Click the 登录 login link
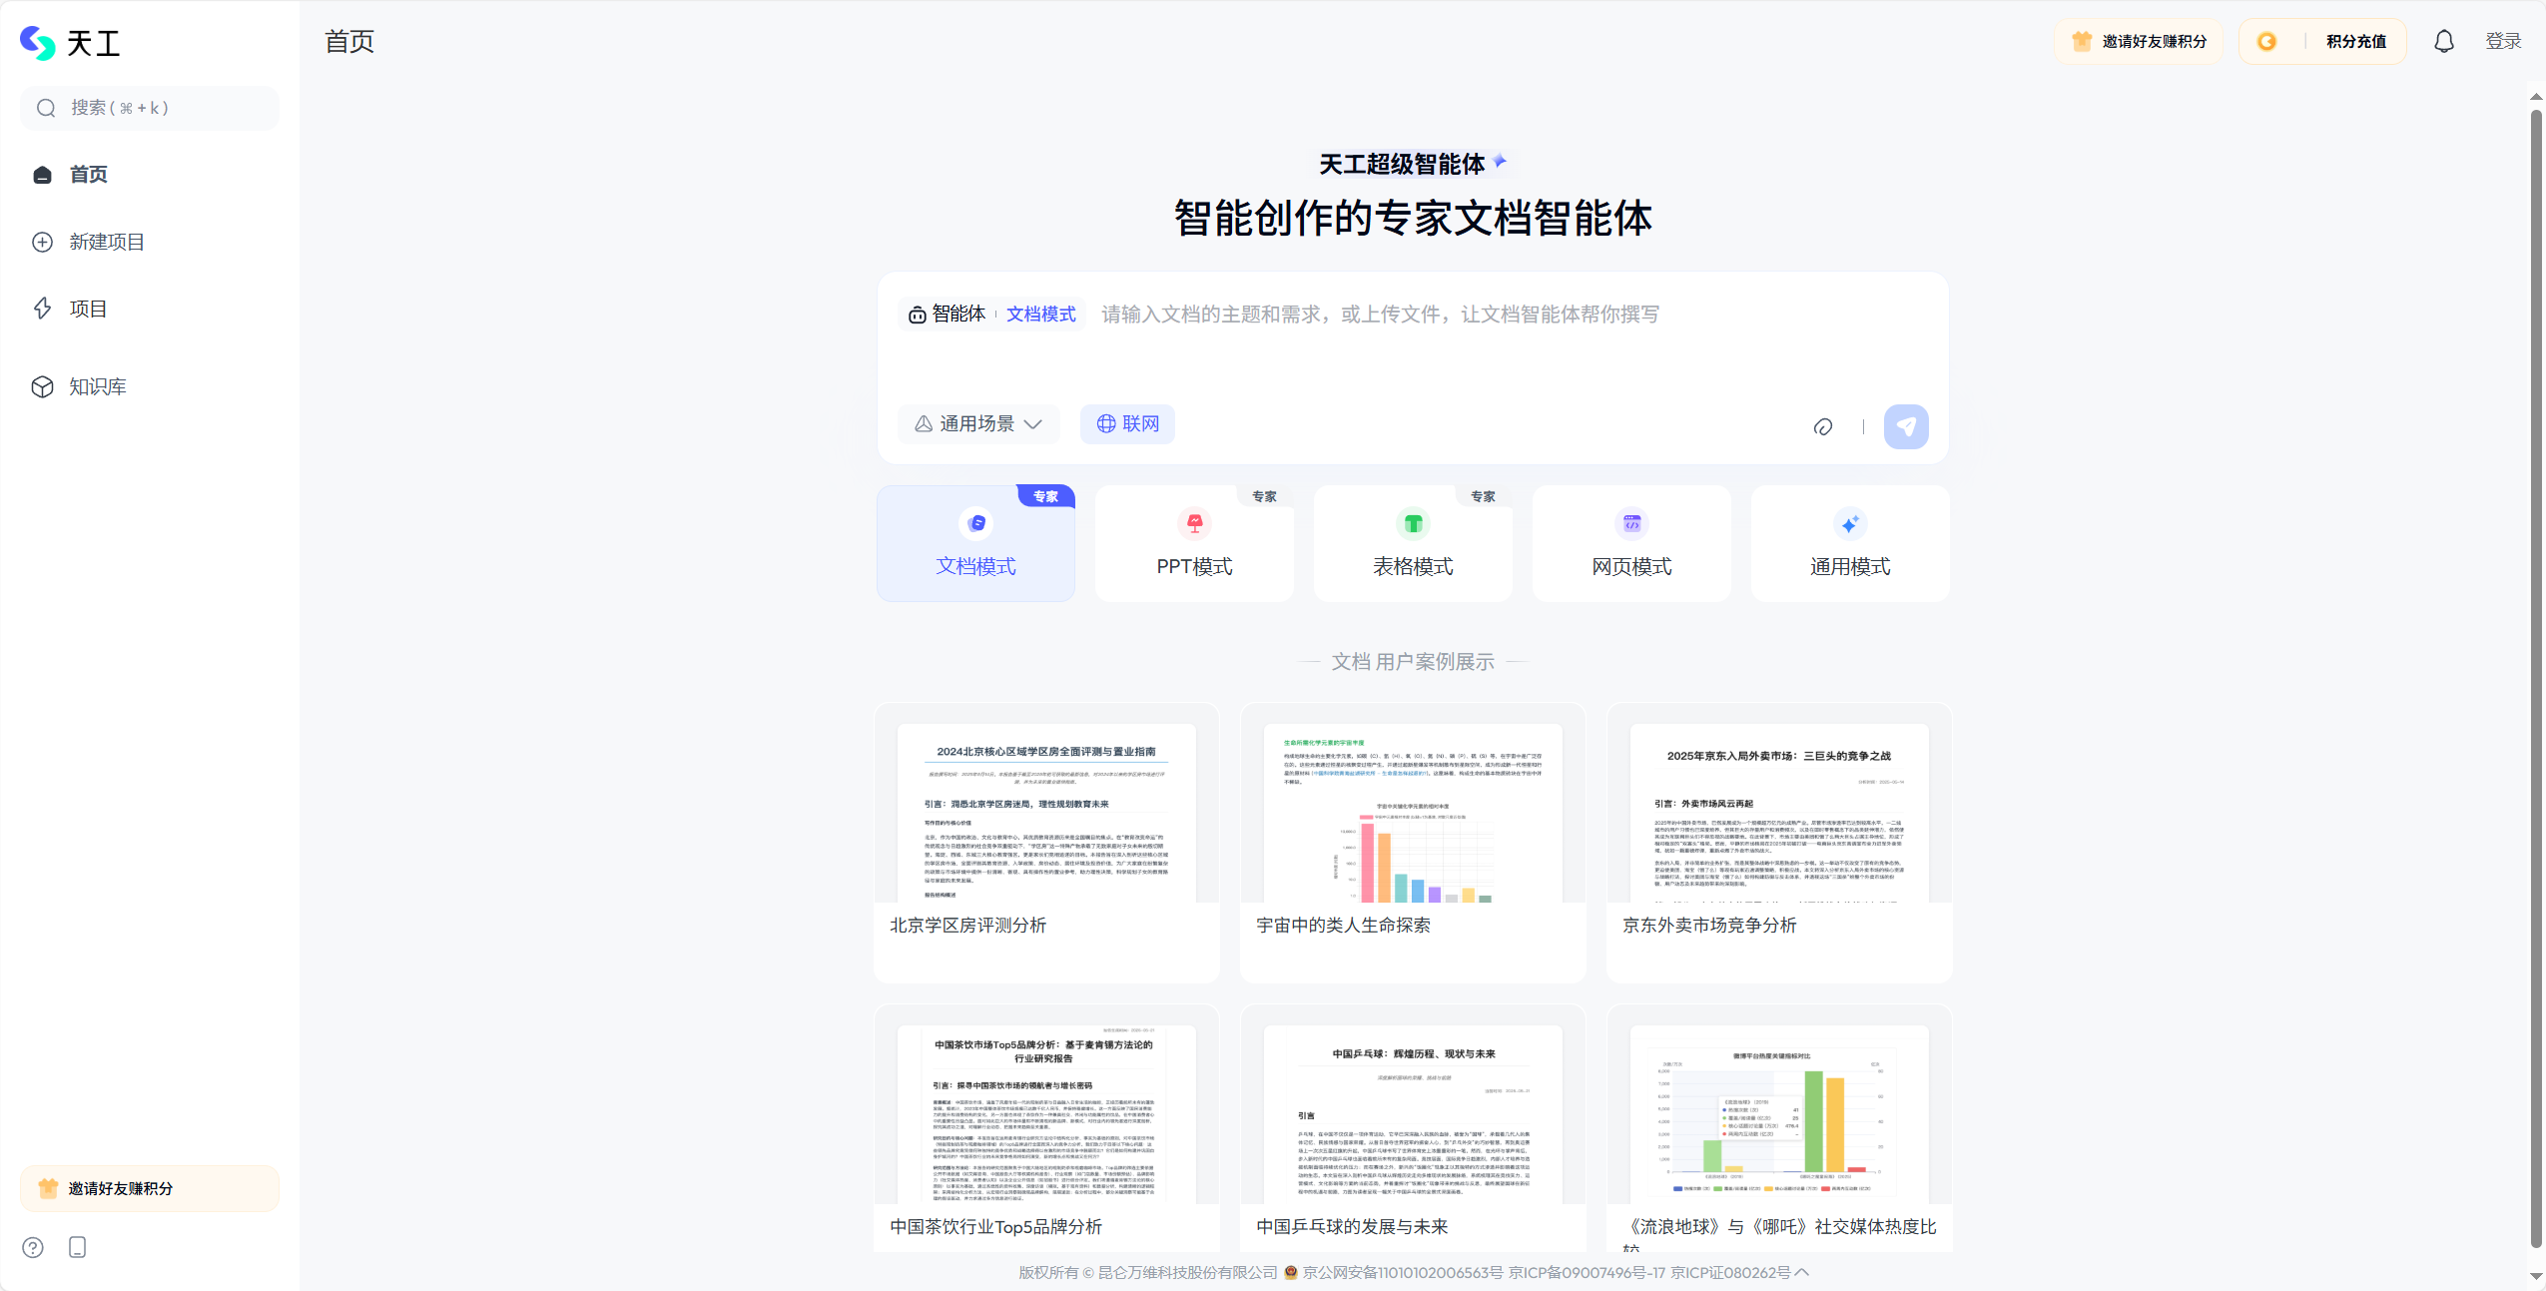 click(x=2503, y=42)
